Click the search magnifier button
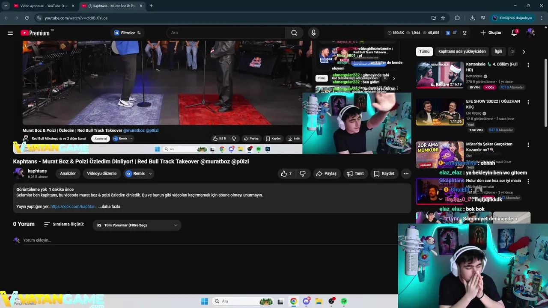548x308 pixels. (x=294, y=33)
